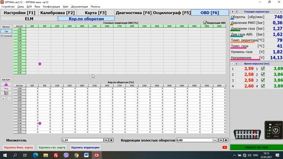This screenshot has width=283, height=159.
Task: Open the Связь menu
Action: point(21,7)
